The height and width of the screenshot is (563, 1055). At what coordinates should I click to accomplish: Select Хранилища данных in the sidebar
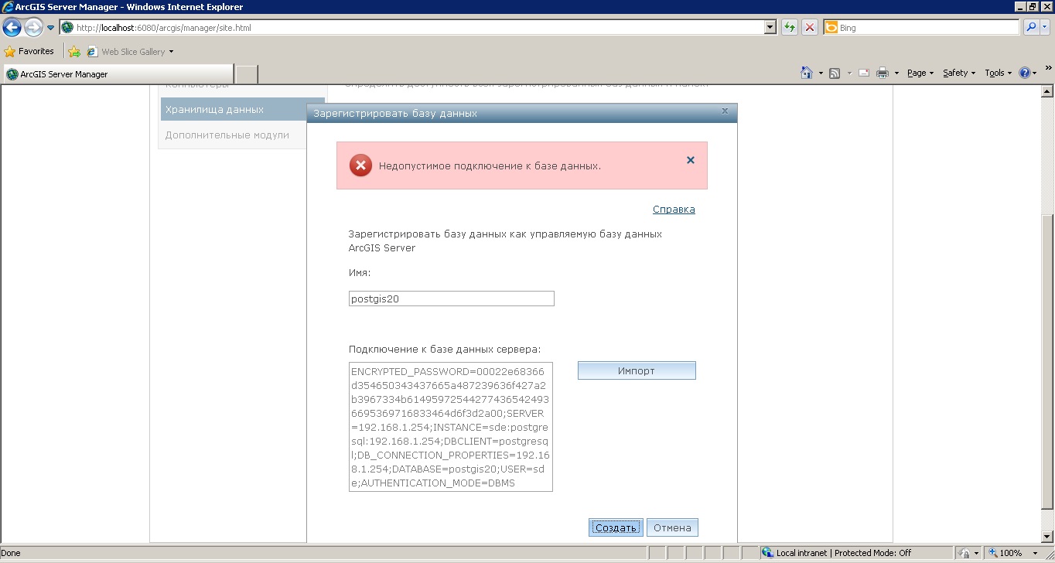pyautogui.click(x=233, y=109)
